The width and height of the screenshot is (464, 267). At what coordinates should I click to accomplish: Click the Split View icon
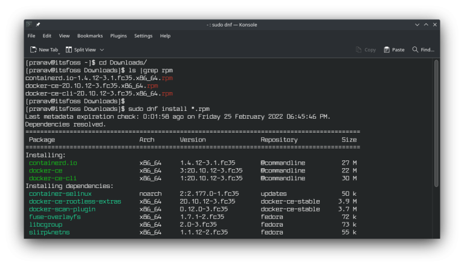[x=68, y=49]
